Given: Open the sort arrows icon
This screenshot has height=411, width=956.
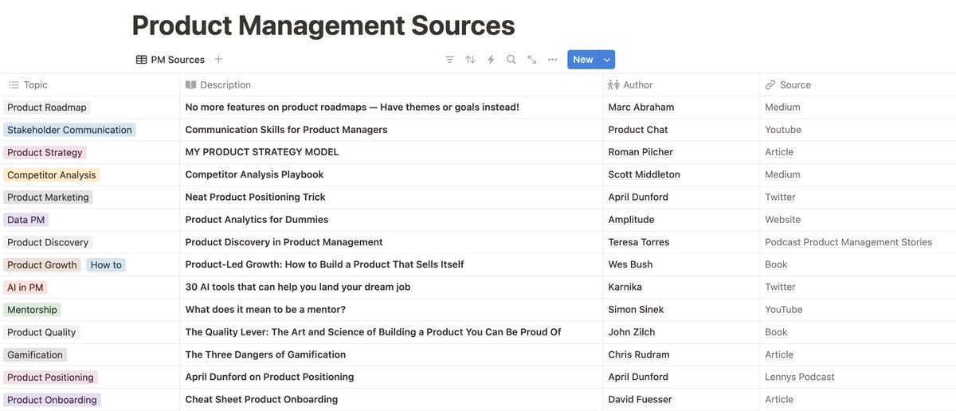Looking at the screenshot, I should click(470, 60).
